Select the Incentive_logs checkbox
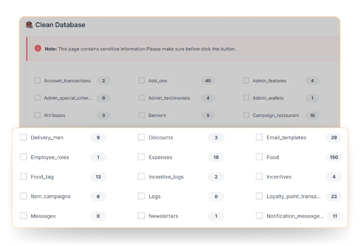The height and width of the screenshot is (246, 364). point(141,176)
